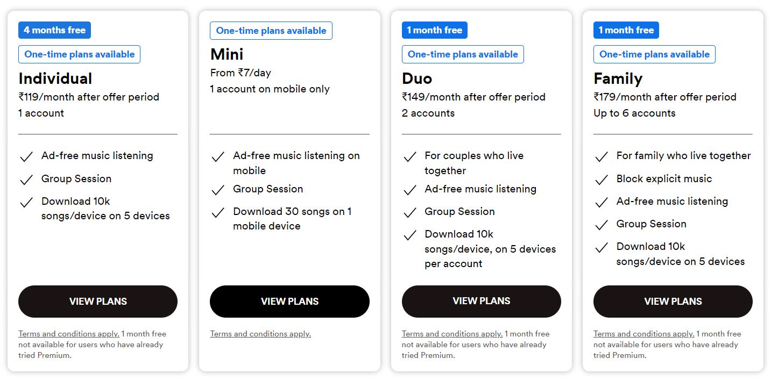
Task: Expand One-time plans available under Individual
Action: click(x=79, y=54)
